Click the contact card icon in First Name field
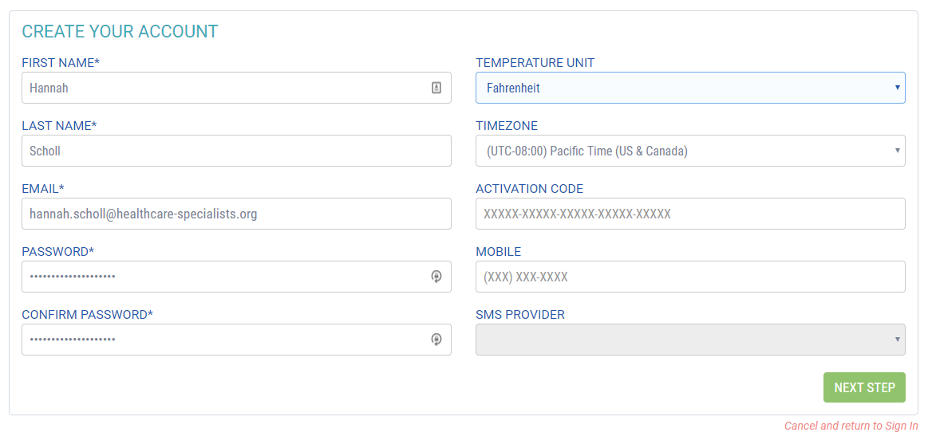This screenshot has height=444, width=932. click(436, 88)
